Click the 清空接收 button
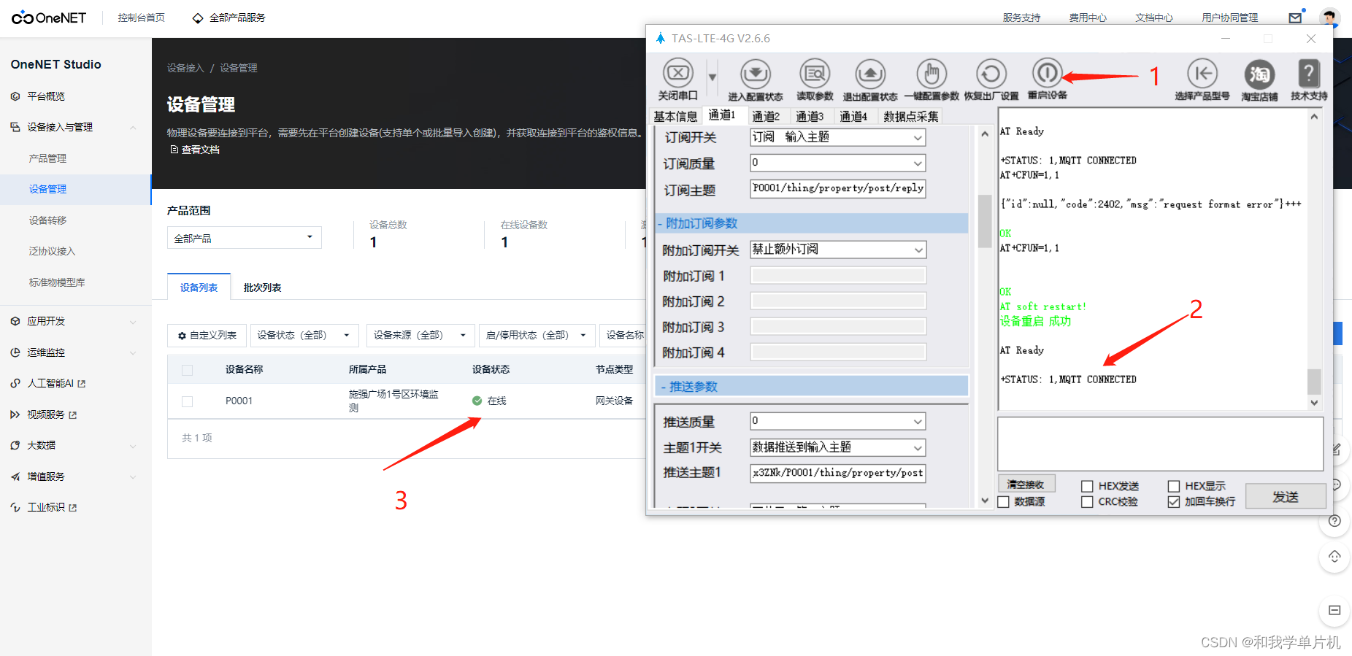1352x656 pixels. pos(1026,484)
